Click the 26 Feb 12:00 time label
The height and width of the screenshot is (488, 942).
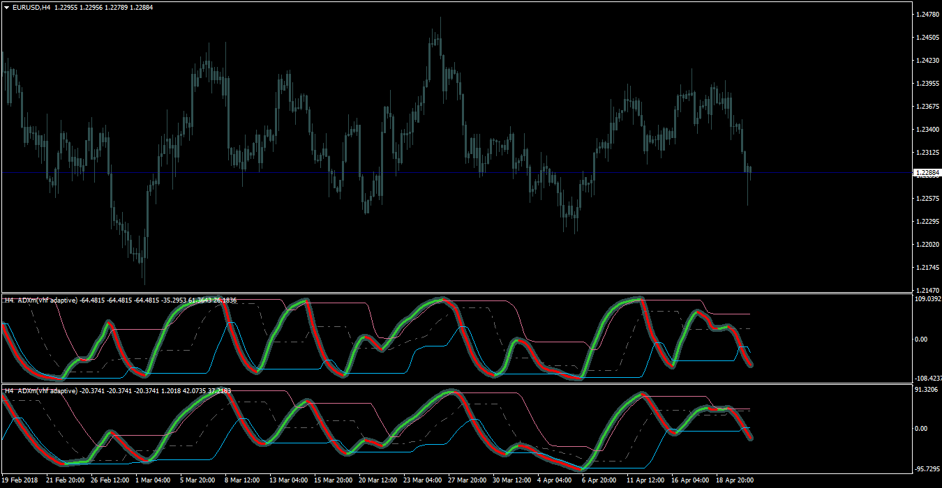pyautogui.click(x=110, y=480)
